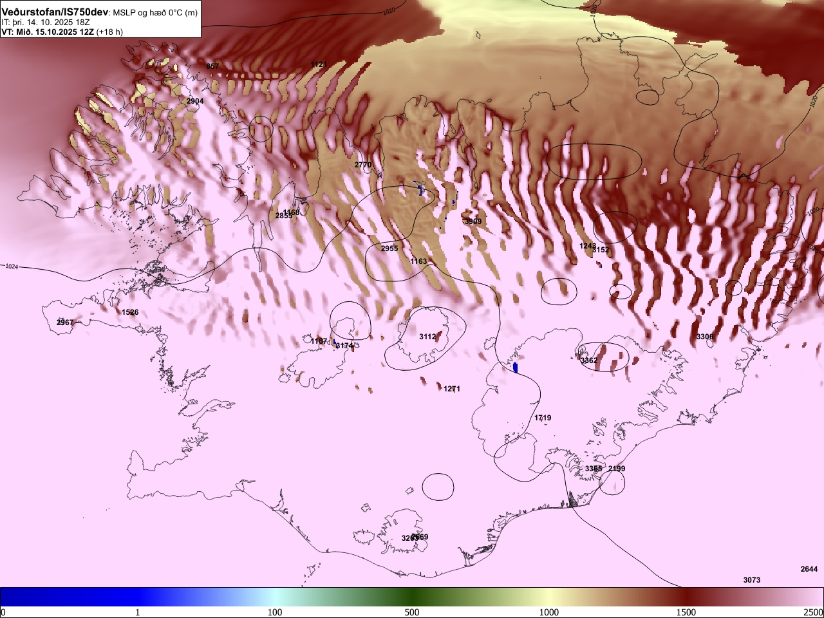The width and height of the screenshot is (824, 618).
Task: Click the colorbar tick label '0'
Action: click(x=3, y=612)
